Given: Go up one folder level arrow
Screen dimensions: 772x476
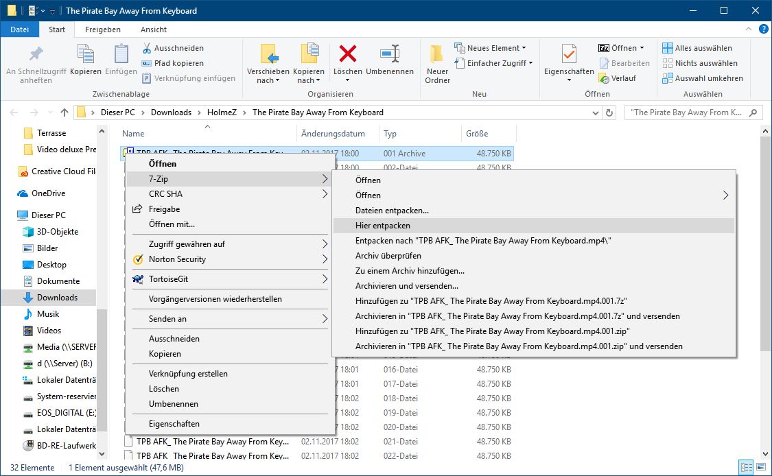Looking at the screenshot, I should pyautogui.click(x=65, y=112).
